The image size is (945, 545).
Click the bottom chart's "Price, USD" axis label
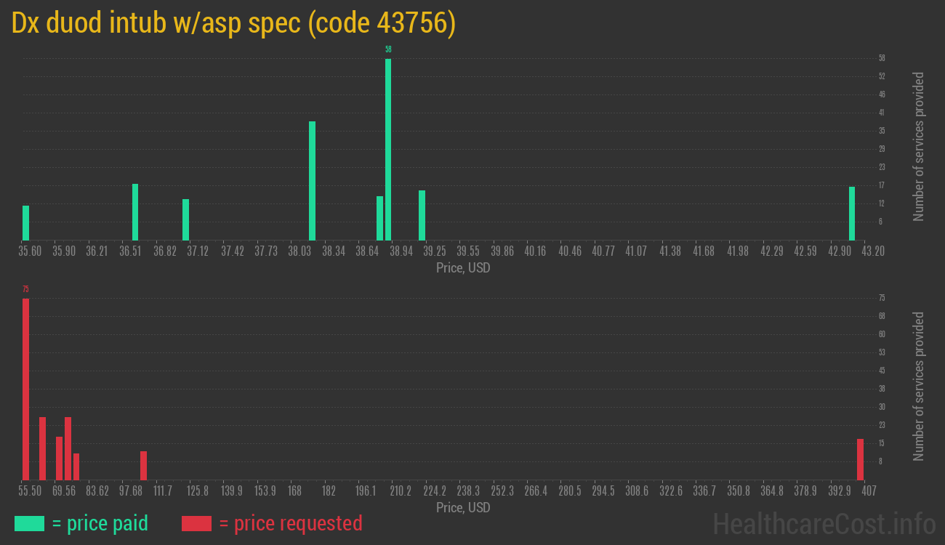click(463, 507)
